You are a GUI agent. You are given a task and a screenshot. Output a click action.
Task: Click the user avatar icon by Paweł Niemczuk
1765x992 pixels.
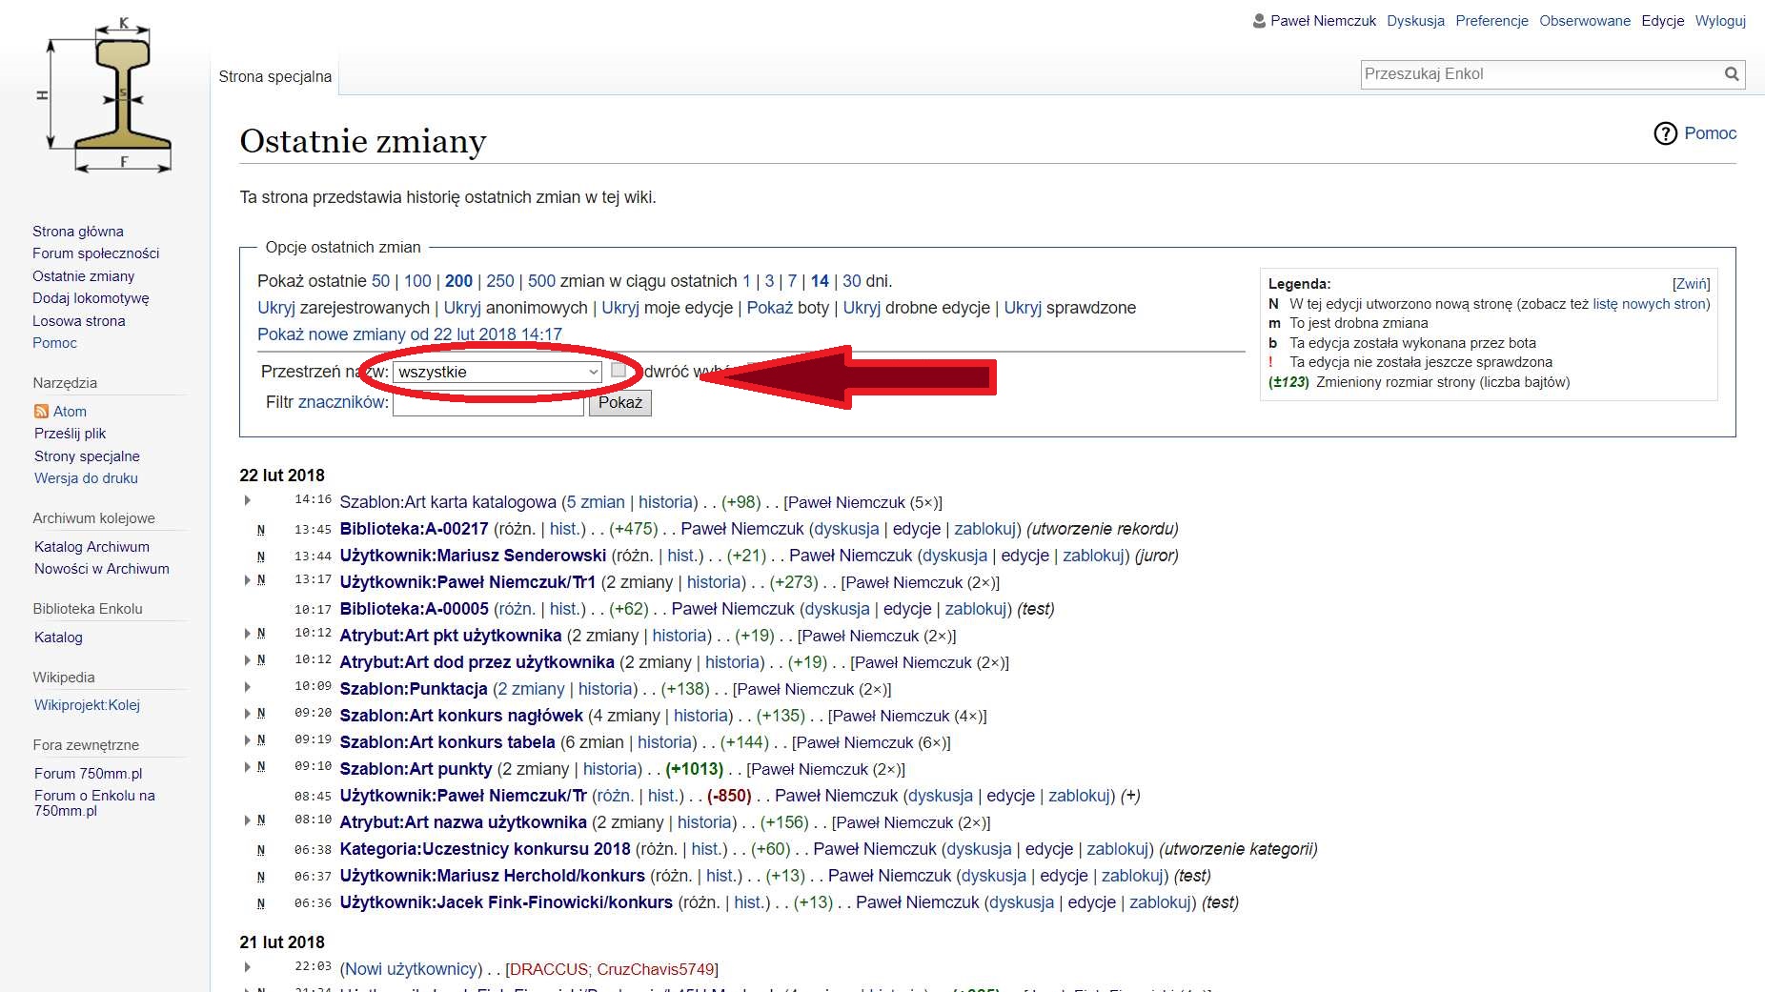[x=1259, y=21]
